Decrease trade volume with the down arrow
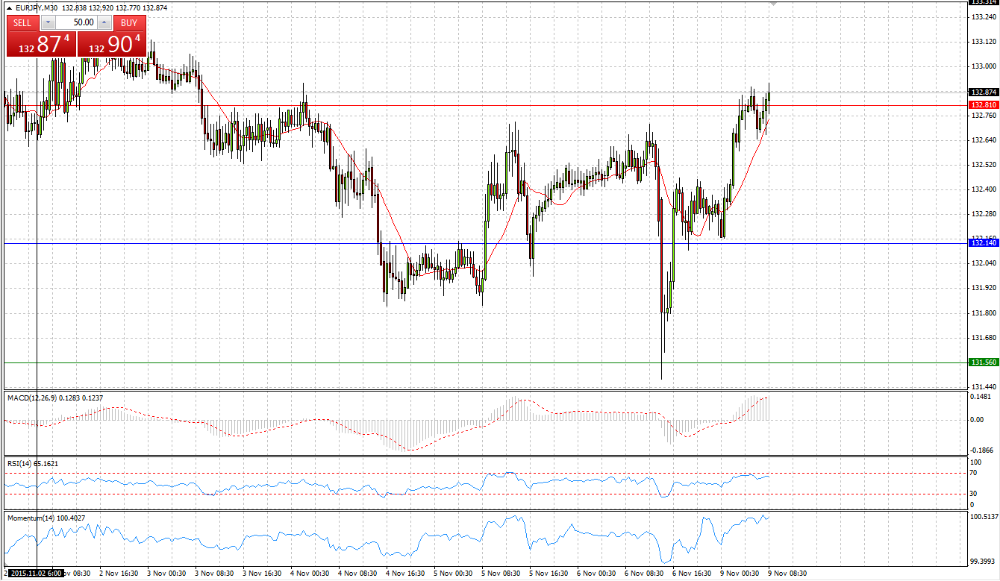 [x=49, y=23]
